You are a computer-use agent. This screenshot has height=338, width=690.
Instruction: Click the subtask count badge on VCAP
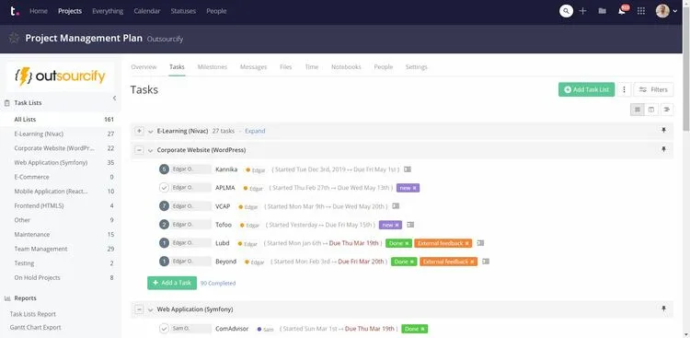(x=164, y=205)
